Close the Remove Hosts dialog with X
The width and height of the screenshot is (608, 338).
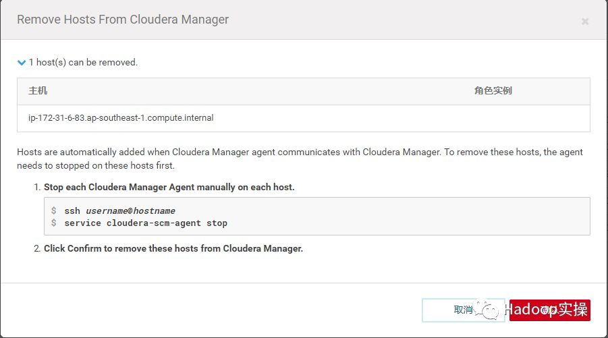coord(584,22)
